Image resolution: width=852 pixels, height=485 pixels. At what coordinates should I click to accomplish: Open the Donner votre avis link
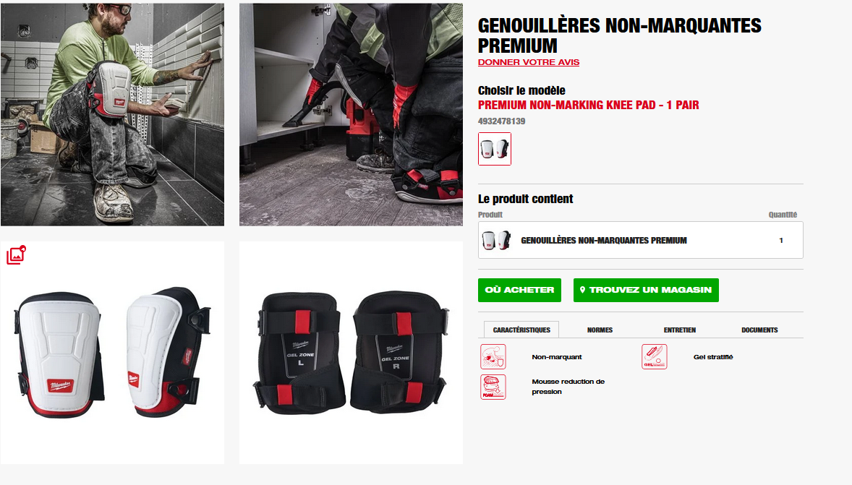pyautogui.click(x=529, y=62)
